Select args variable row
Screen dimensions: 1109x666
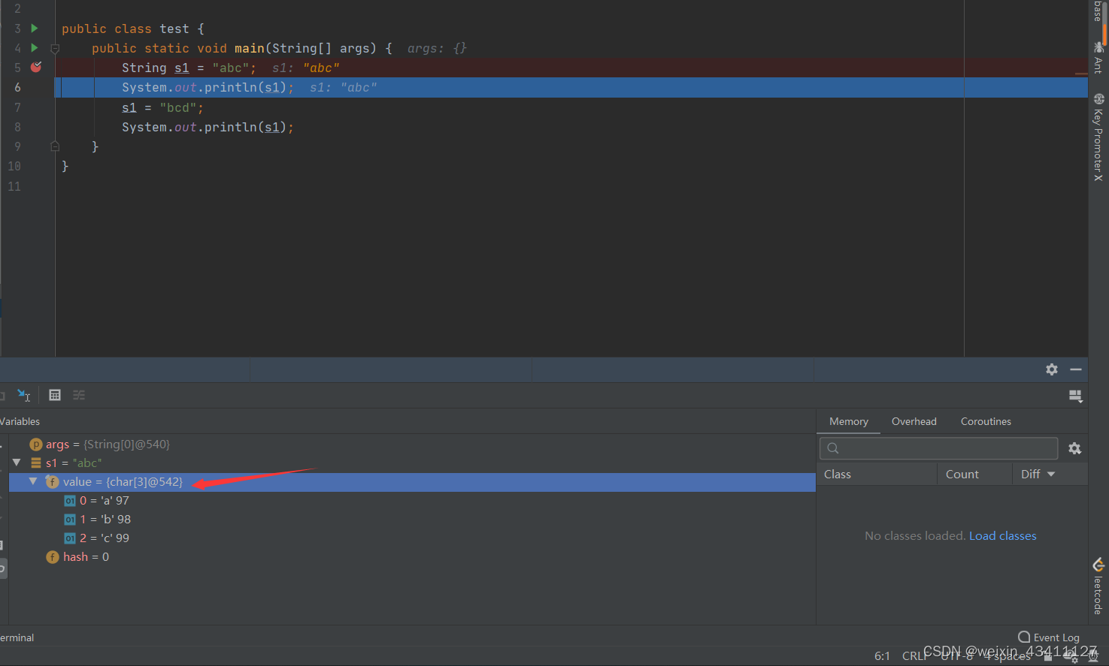[x=412, y=444]
